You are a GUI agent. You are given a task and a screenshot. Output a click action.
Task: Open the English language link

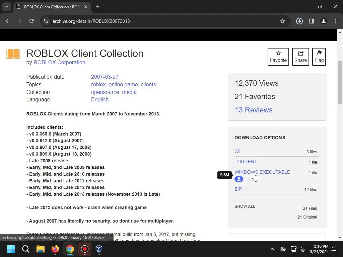(100, 99)
